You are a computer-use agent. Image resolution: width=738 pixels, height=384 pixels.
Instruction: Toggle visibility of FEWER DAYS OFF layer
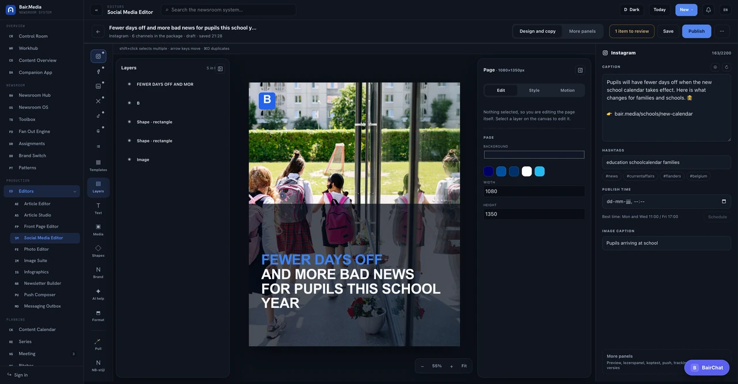pyautogui.click(x=129, y=84)
